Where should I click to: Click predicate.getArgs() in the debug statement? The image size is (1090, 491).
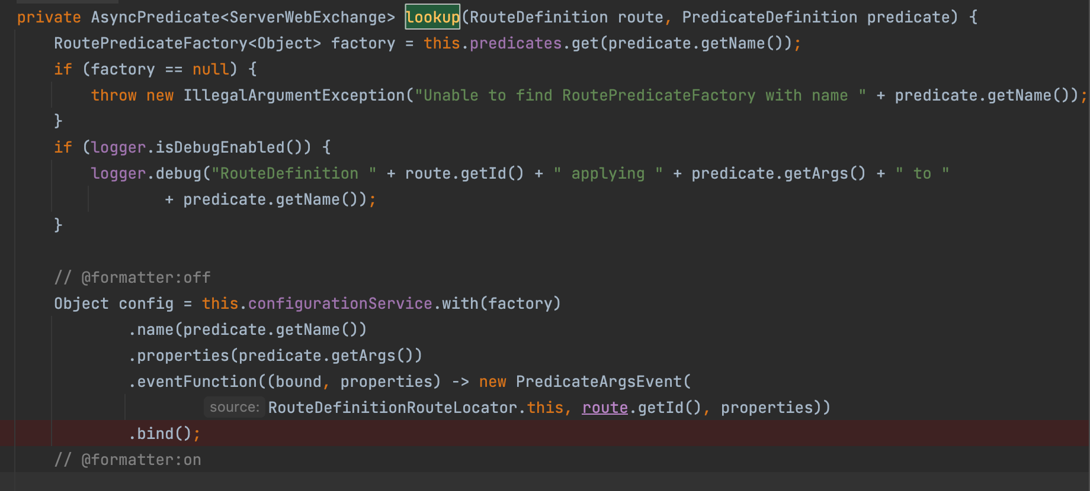tap(778, 173)
